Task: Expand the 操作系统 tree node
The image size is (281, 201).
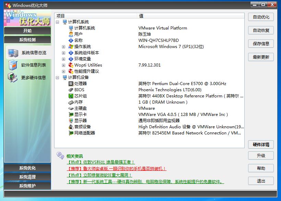Action: coord(64,46)
